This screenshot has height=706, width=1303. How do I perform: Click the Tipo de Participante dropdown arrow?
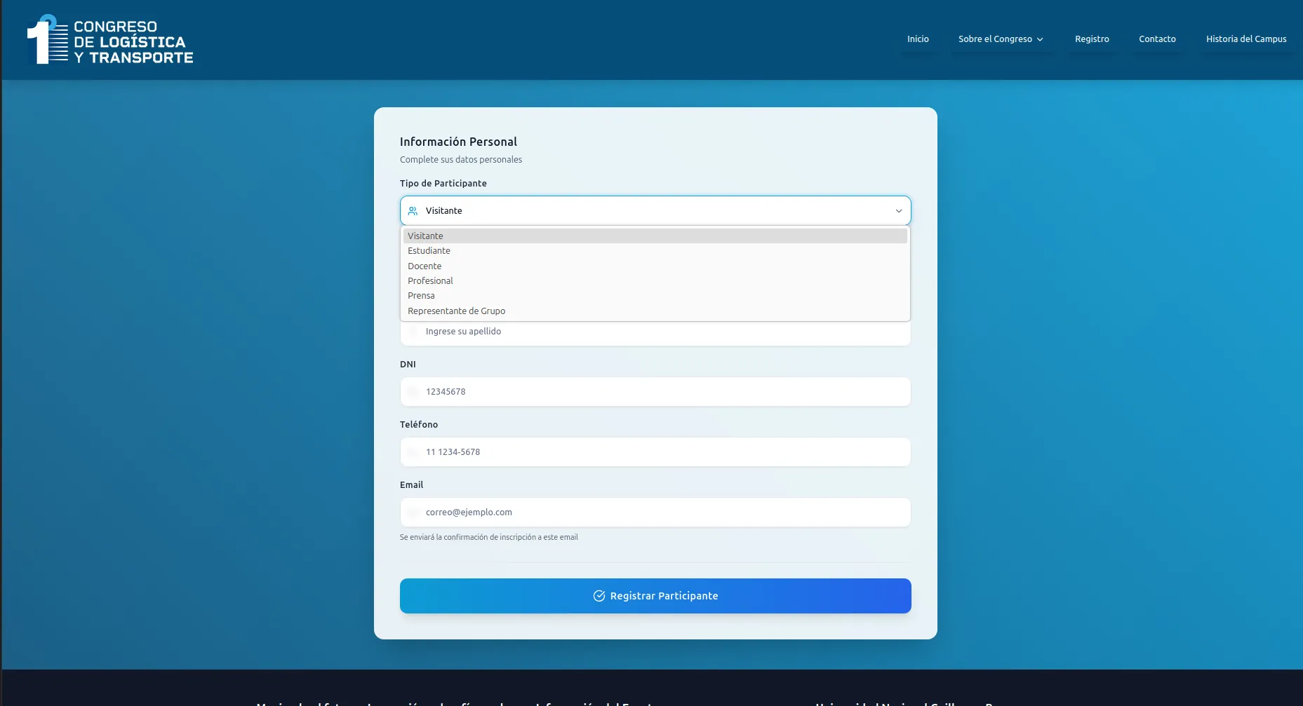898,211
